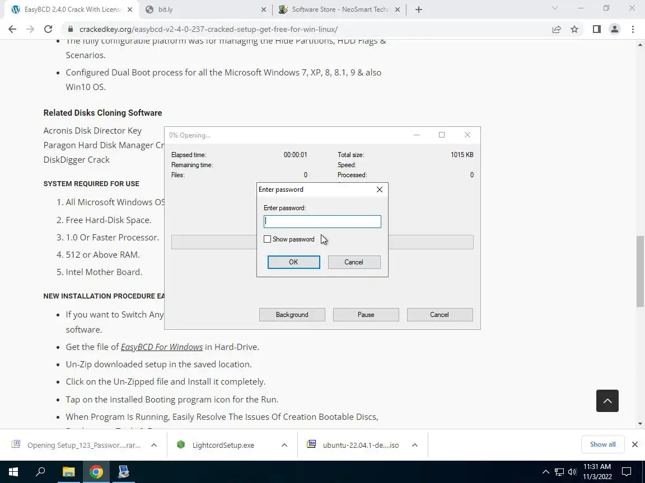Close the Enter password dialog with X
Viewport: 645px width, 483px height.
tap(379, 190)
